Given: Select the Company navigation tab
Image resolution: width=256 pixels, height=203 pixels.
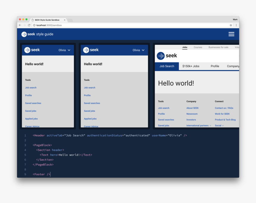Looking at the screenshot, I should tap(233, 66).
